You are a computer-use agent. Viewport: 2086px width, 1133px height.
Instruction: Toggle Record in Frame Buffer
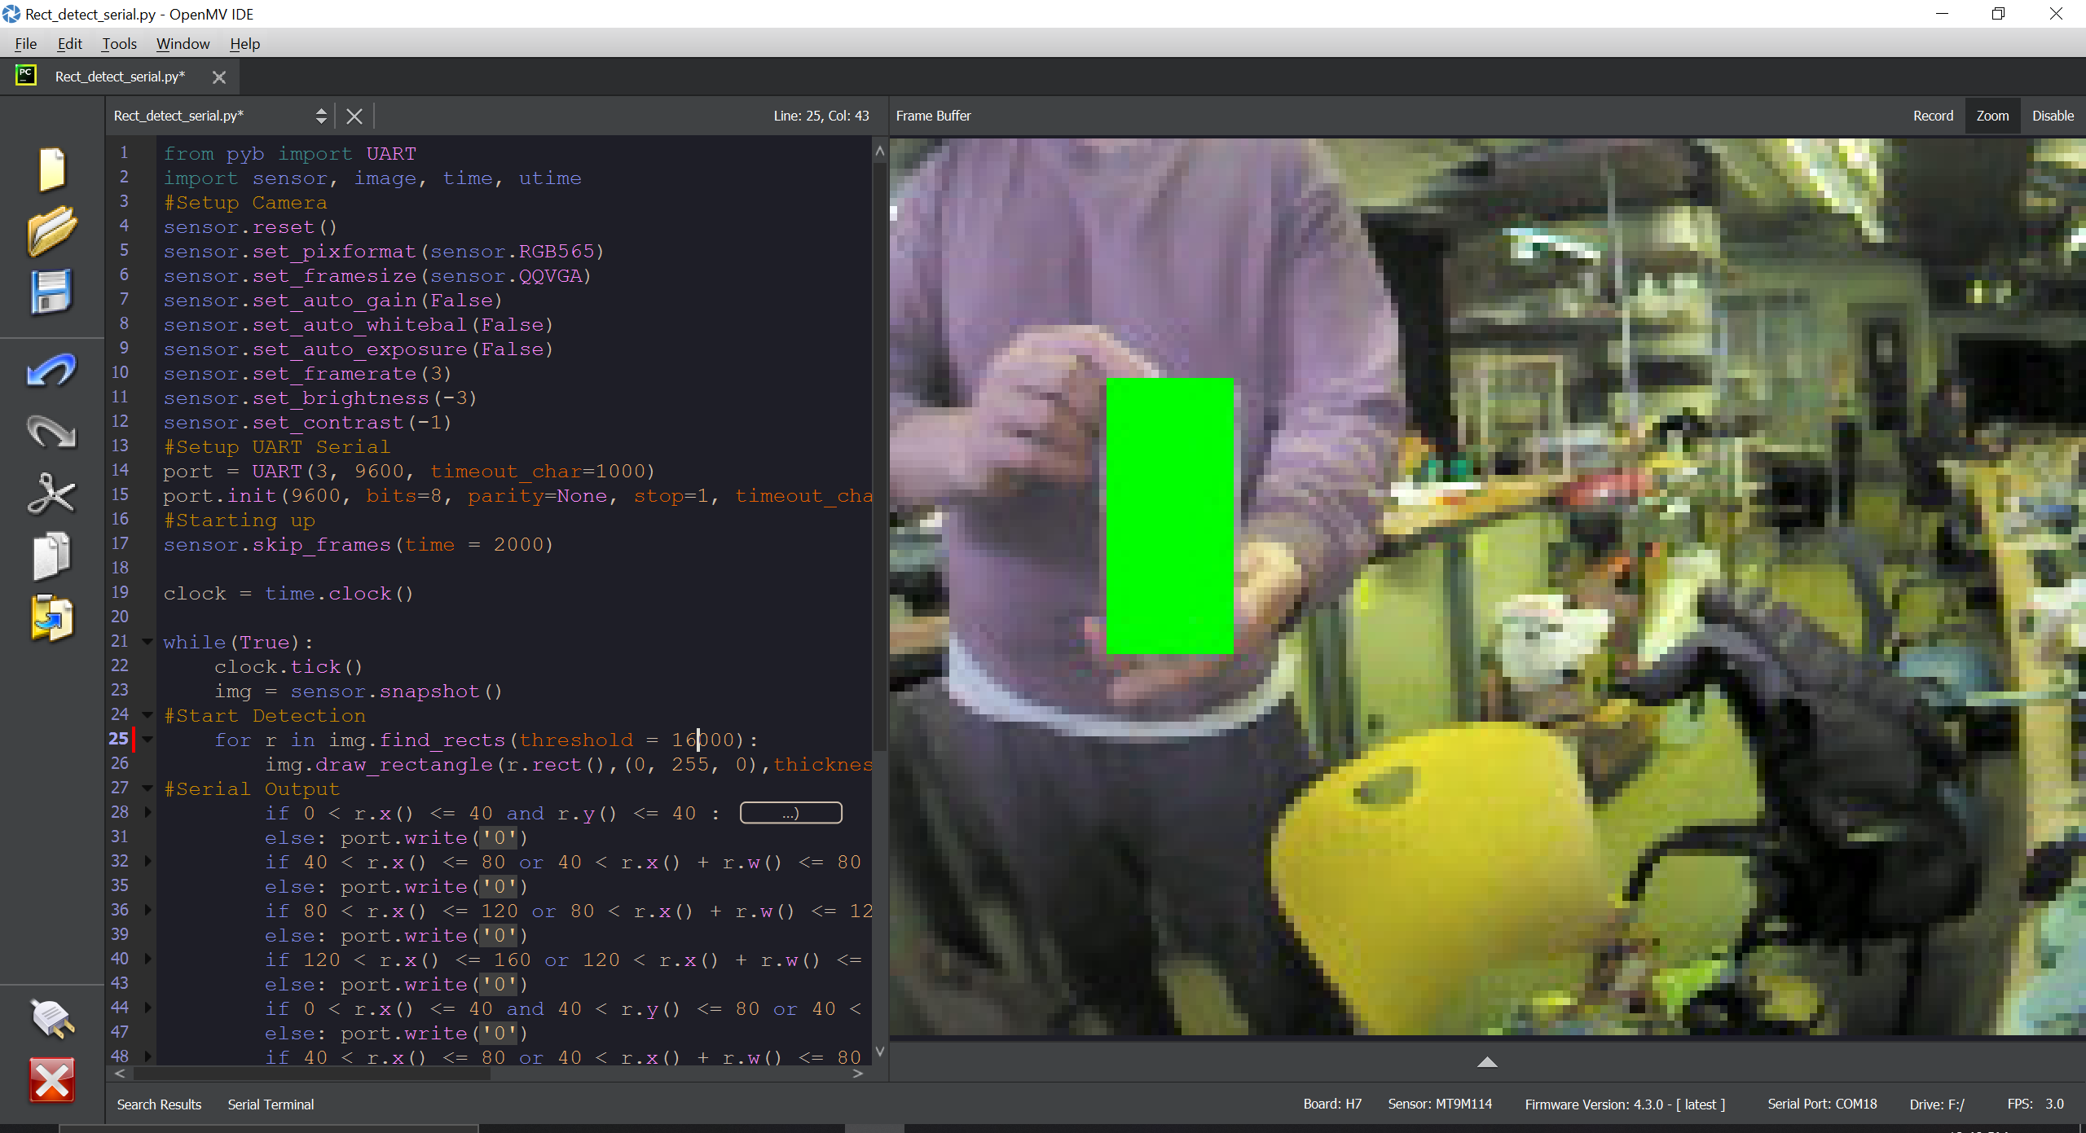(x=1933, y=116)
